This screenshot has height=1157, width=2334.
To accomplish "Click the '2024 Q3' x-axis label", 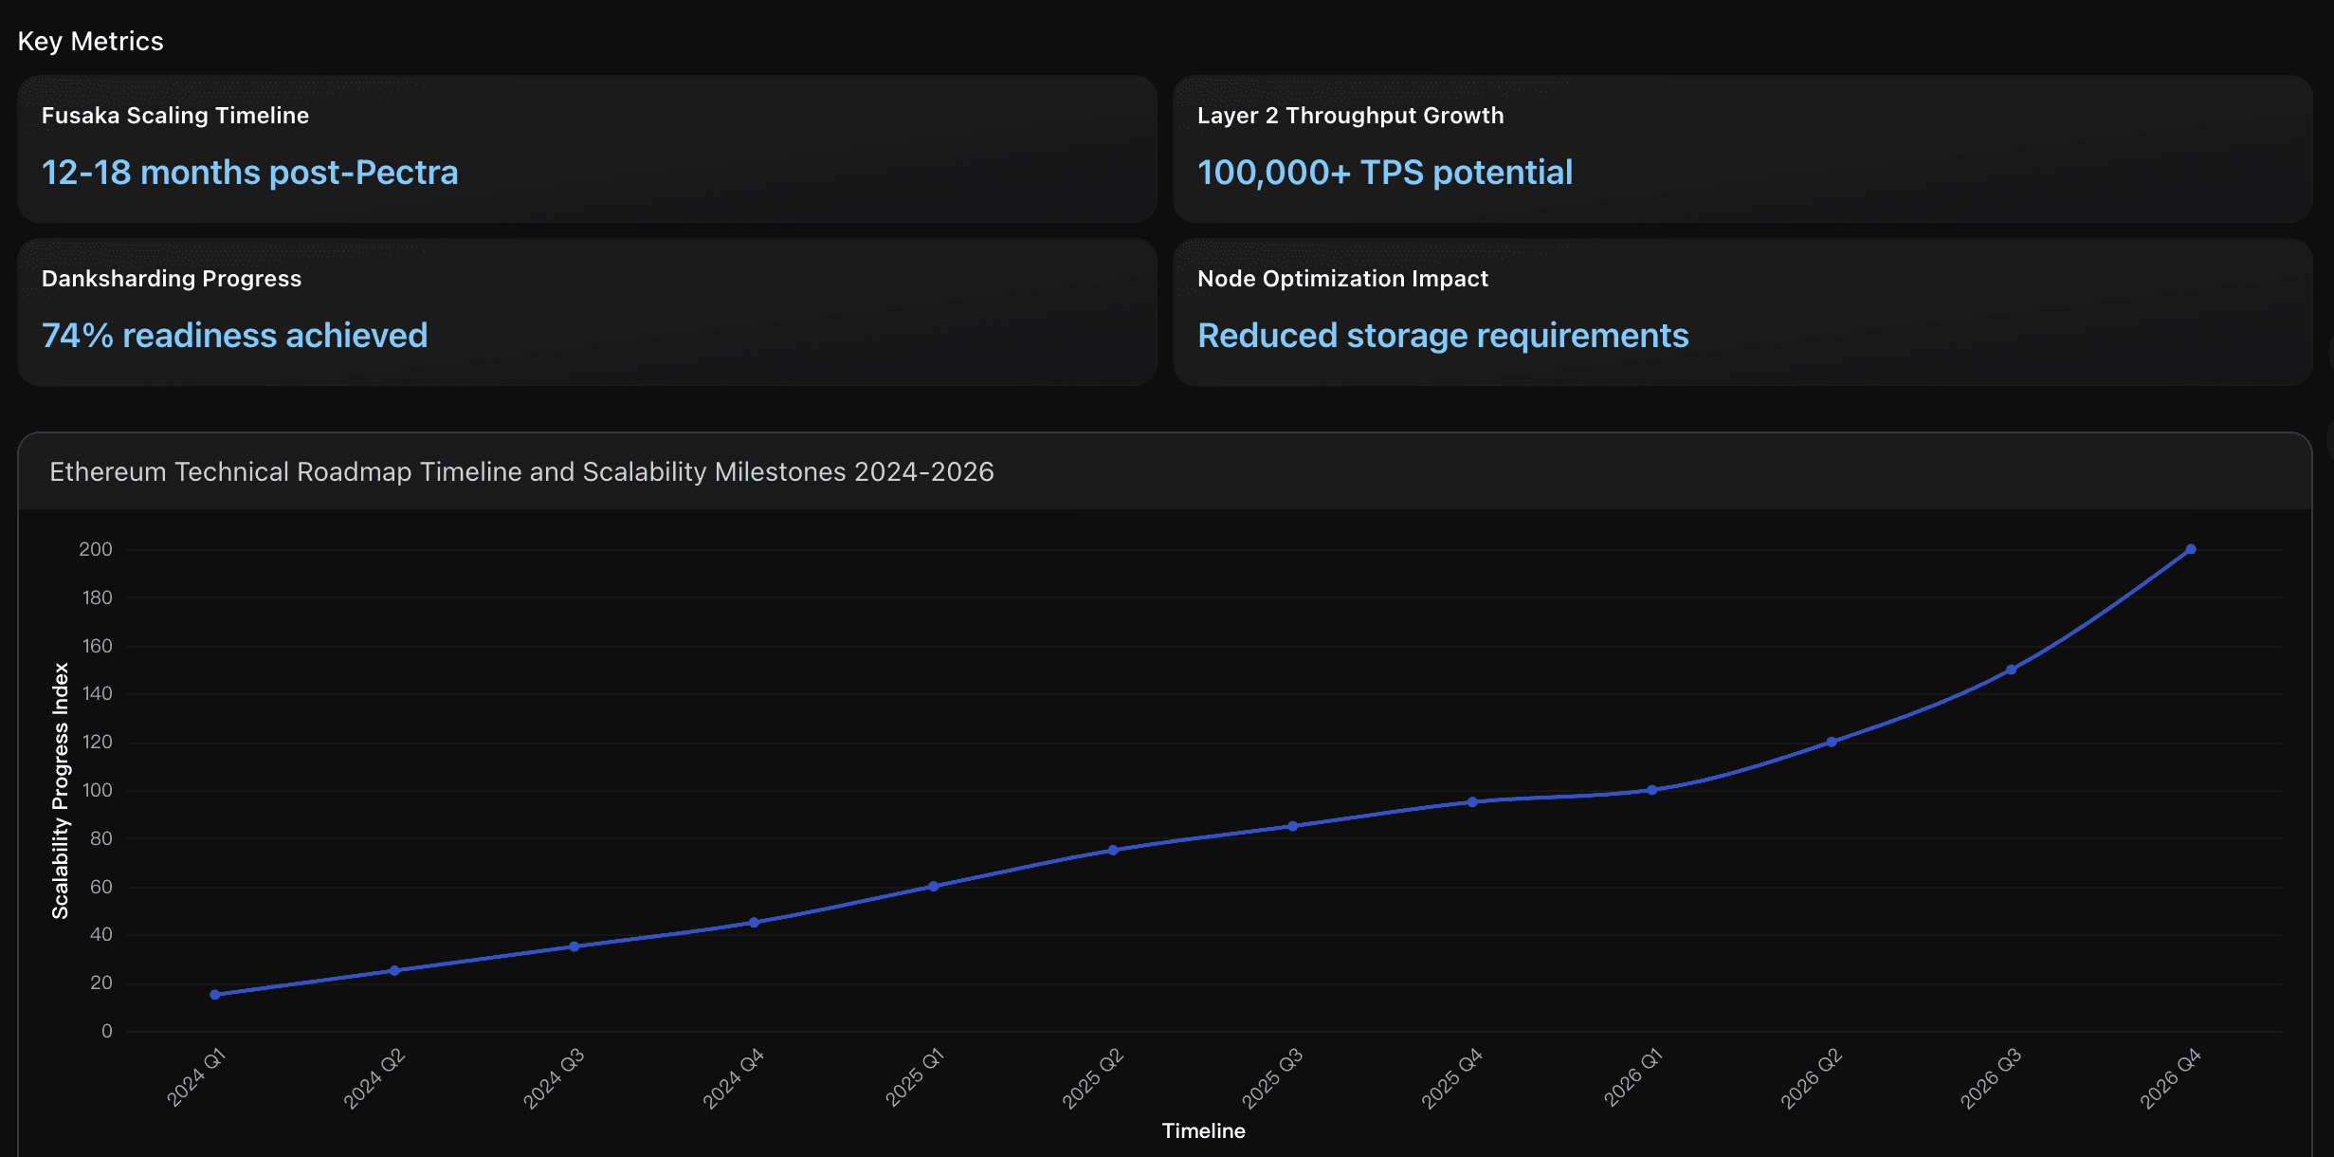I will point(554,1078).
